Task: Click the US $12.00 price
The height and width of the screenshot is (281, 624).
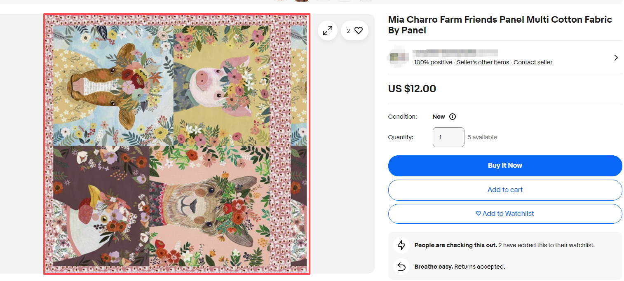Action: (412, 89)
